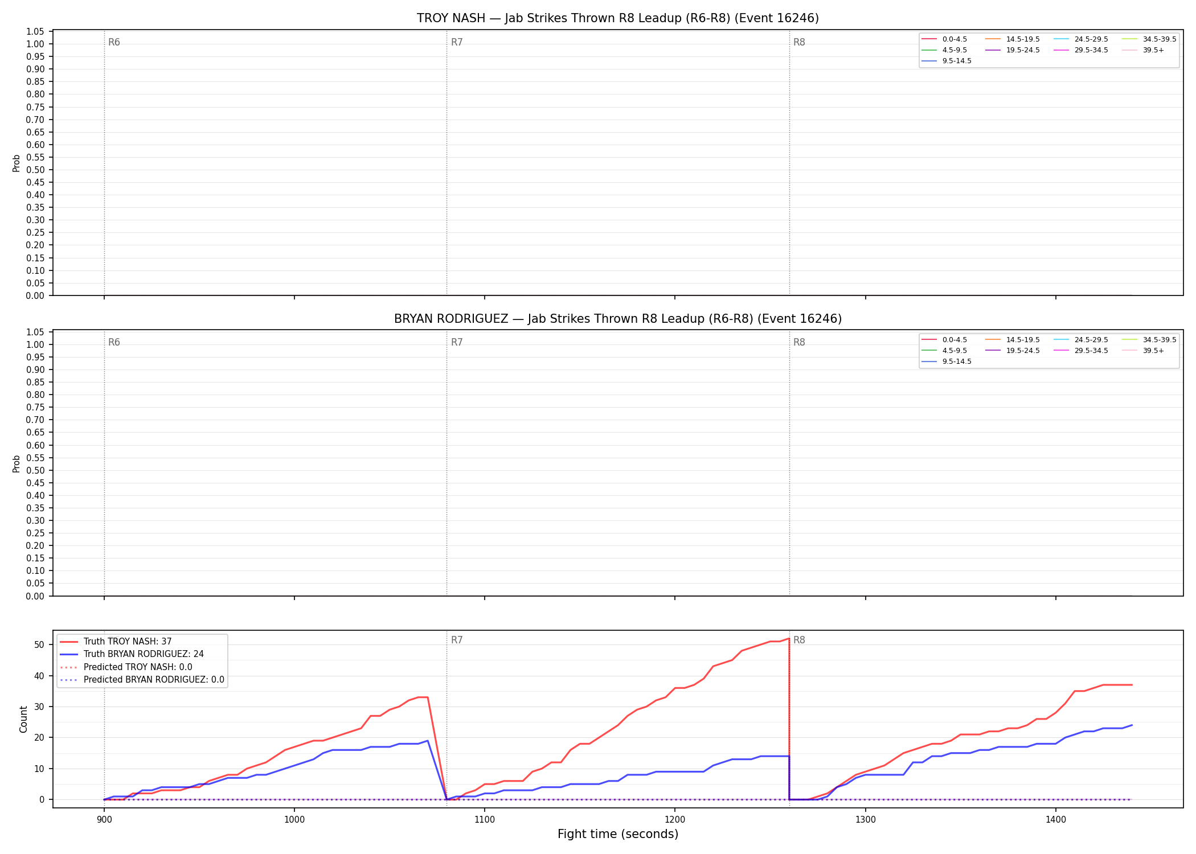This screenshot has height=854, width=1196.
Task: Click the TROY NASH Jab Strikes chart title
Action: [618, 18]
